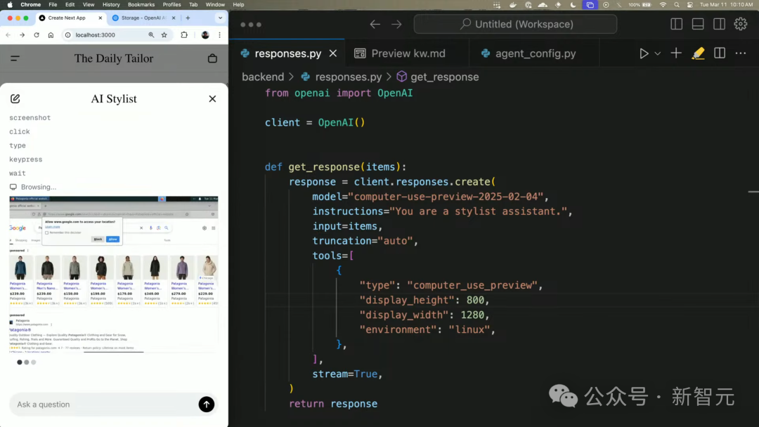The image size is (759, 427).
Task: Click the Browsing status monitor icon
Action: coord(13,187)
